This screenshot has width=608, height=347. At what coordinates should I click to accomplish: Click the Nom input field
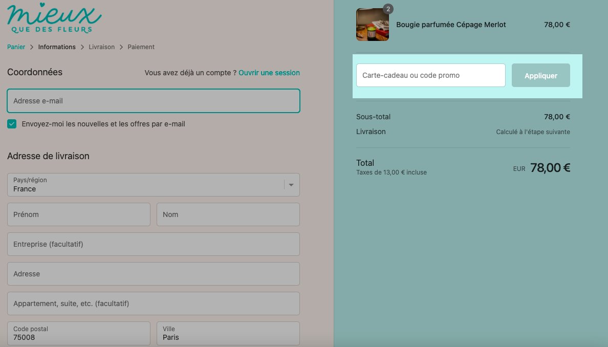tap(228, 214)
